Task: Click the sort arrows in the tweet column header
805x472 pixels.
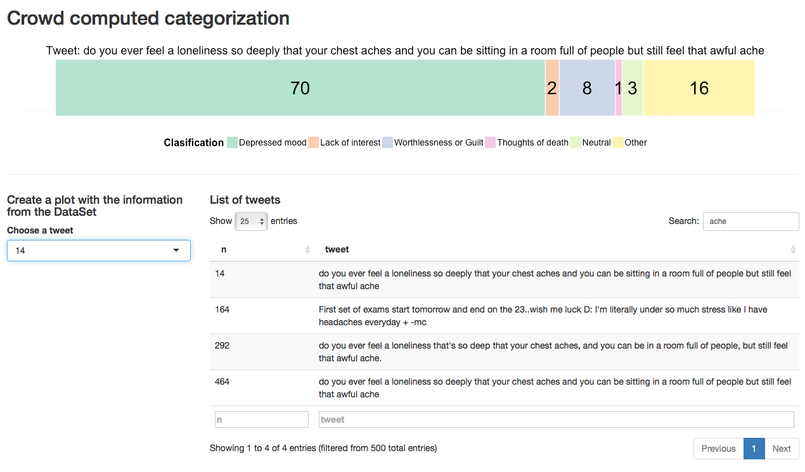Action: (793, 250)
